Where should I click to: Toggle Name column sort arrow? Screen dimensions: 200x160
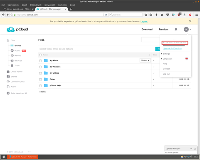point(149,55)
